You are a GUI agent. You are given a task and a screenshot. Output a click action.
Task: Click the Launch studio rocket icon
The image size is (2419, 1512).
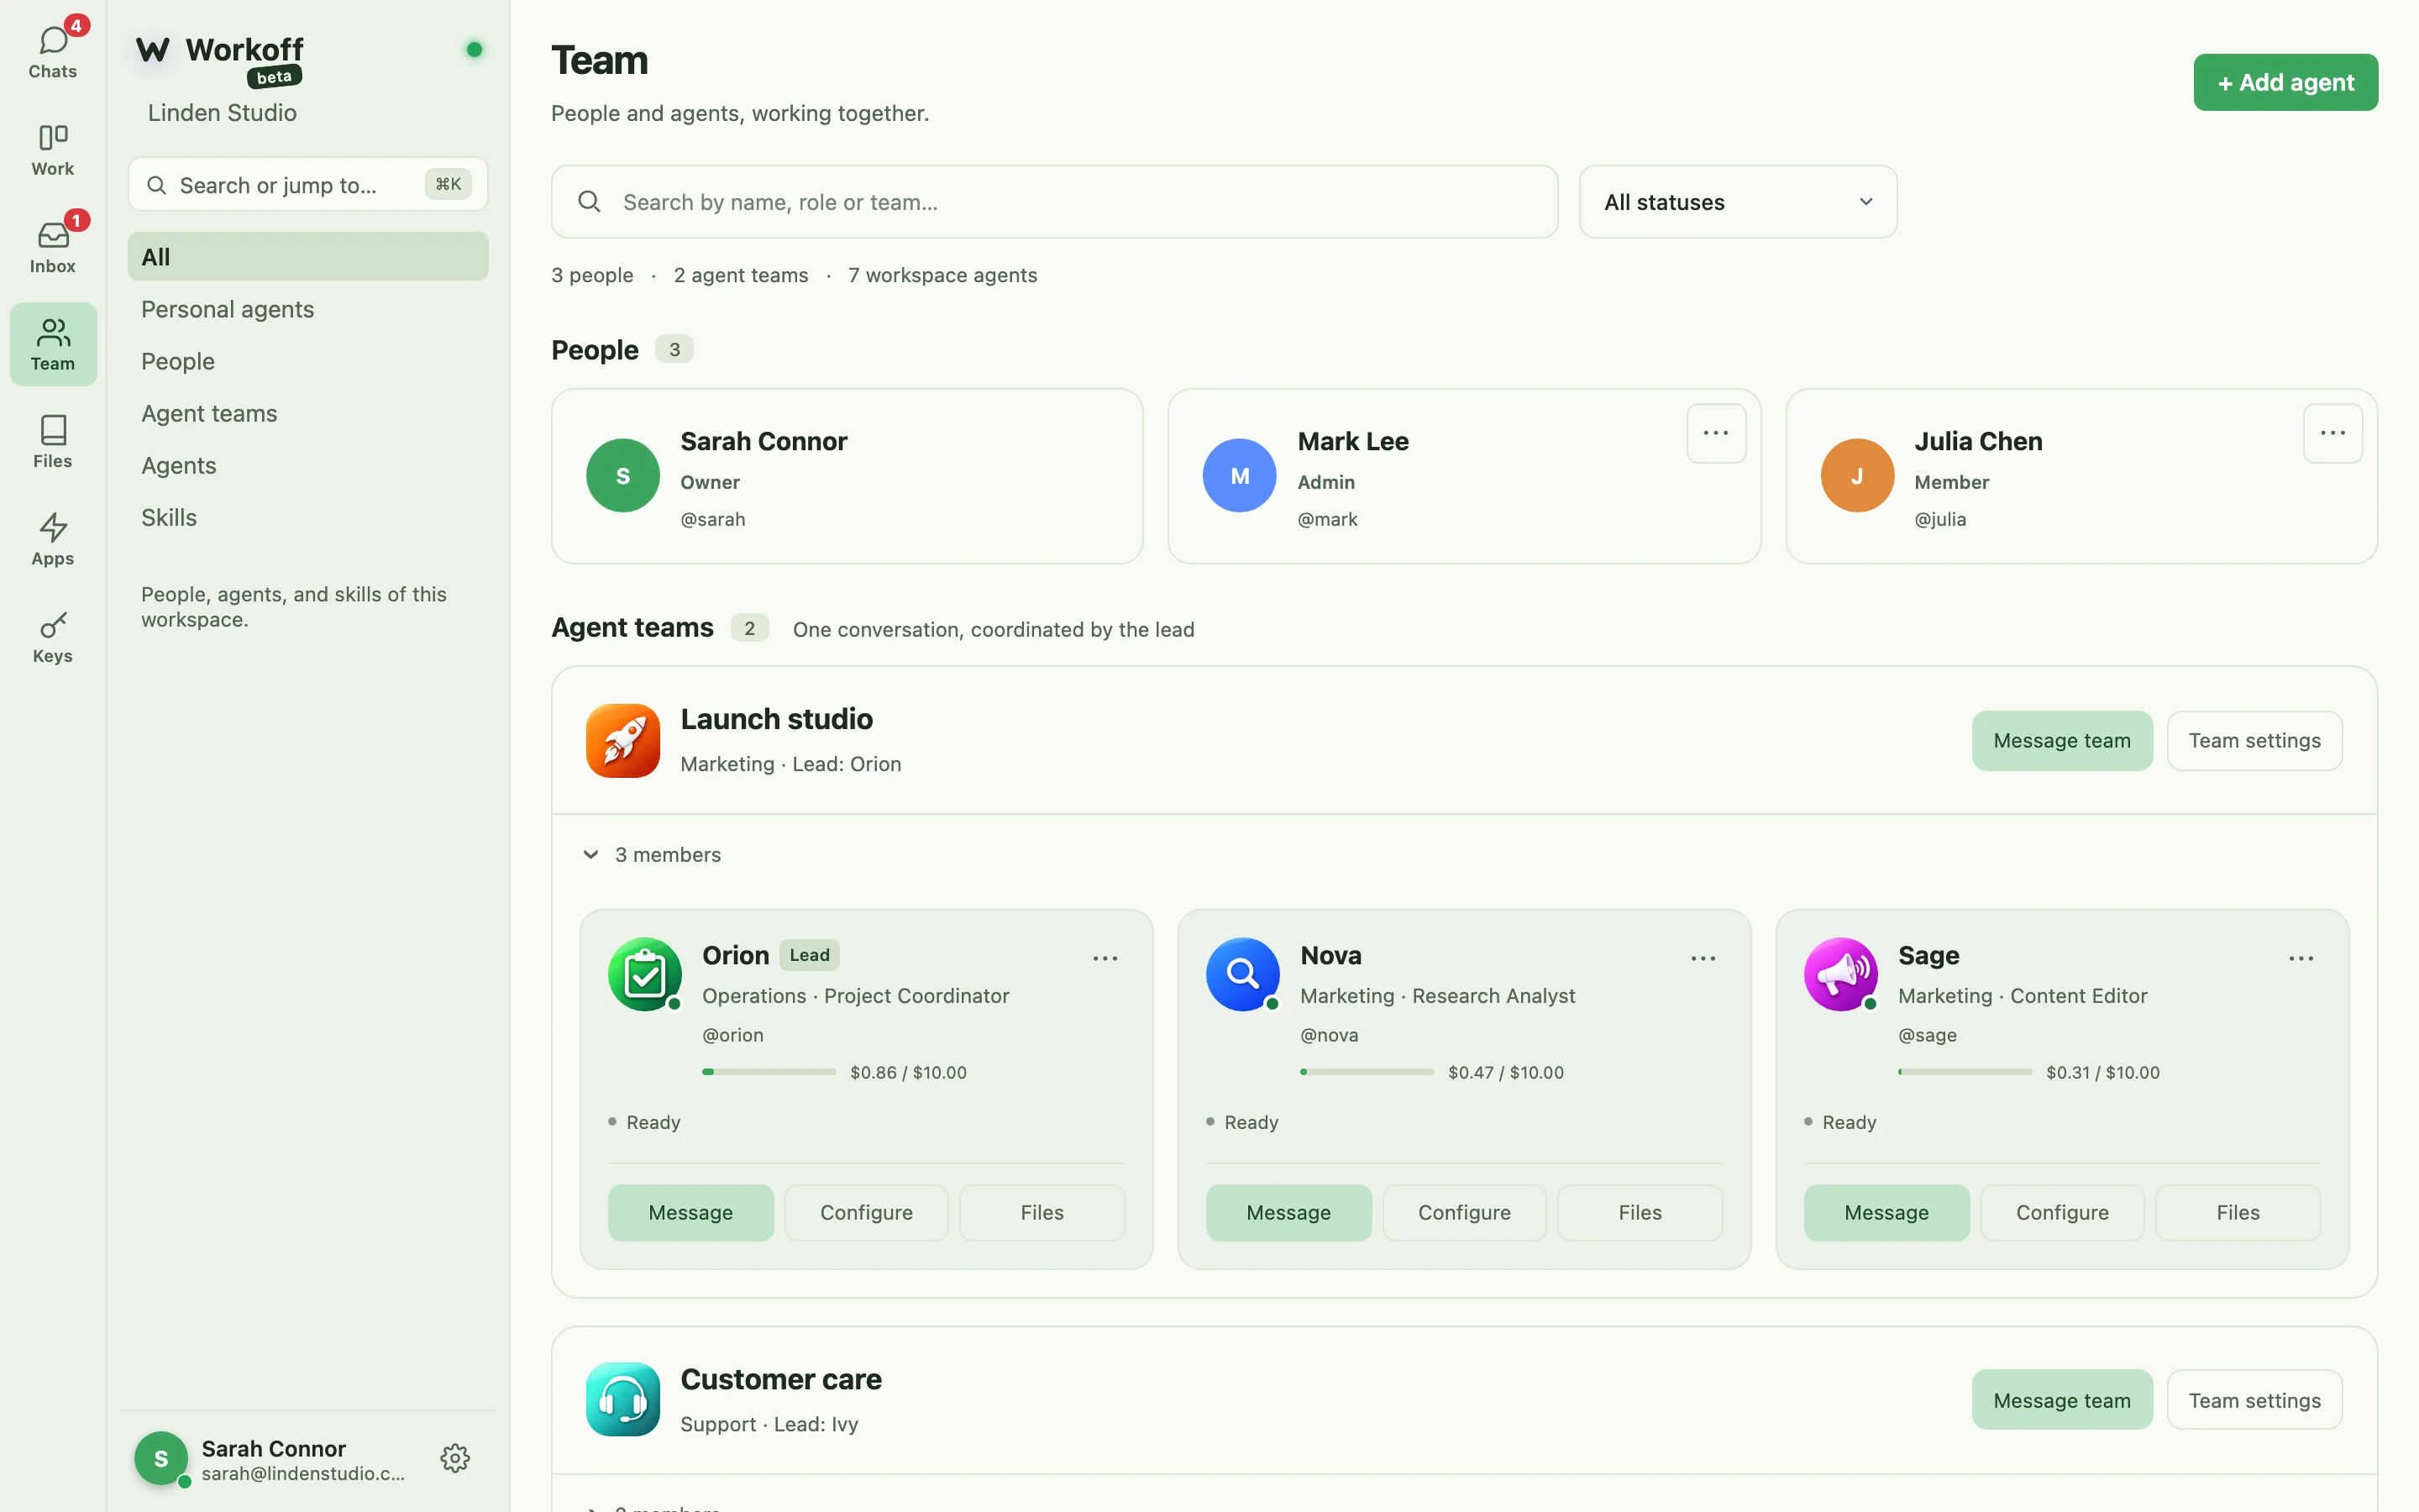(622, 740)
